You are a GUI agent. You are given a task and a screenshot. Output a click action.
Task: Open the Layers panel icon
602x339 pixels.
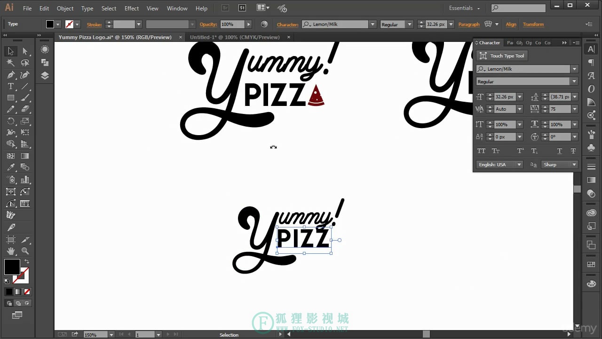45,75
